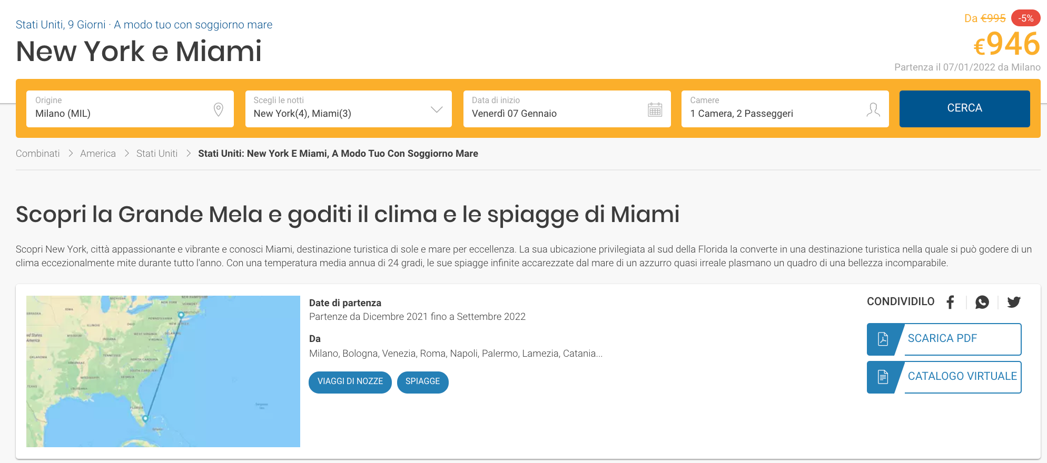Image resolution: width=1047 pixels, height=463 pixels.
Task: Share on Twitter bird icon
Action: click(x=1014, y=302)
